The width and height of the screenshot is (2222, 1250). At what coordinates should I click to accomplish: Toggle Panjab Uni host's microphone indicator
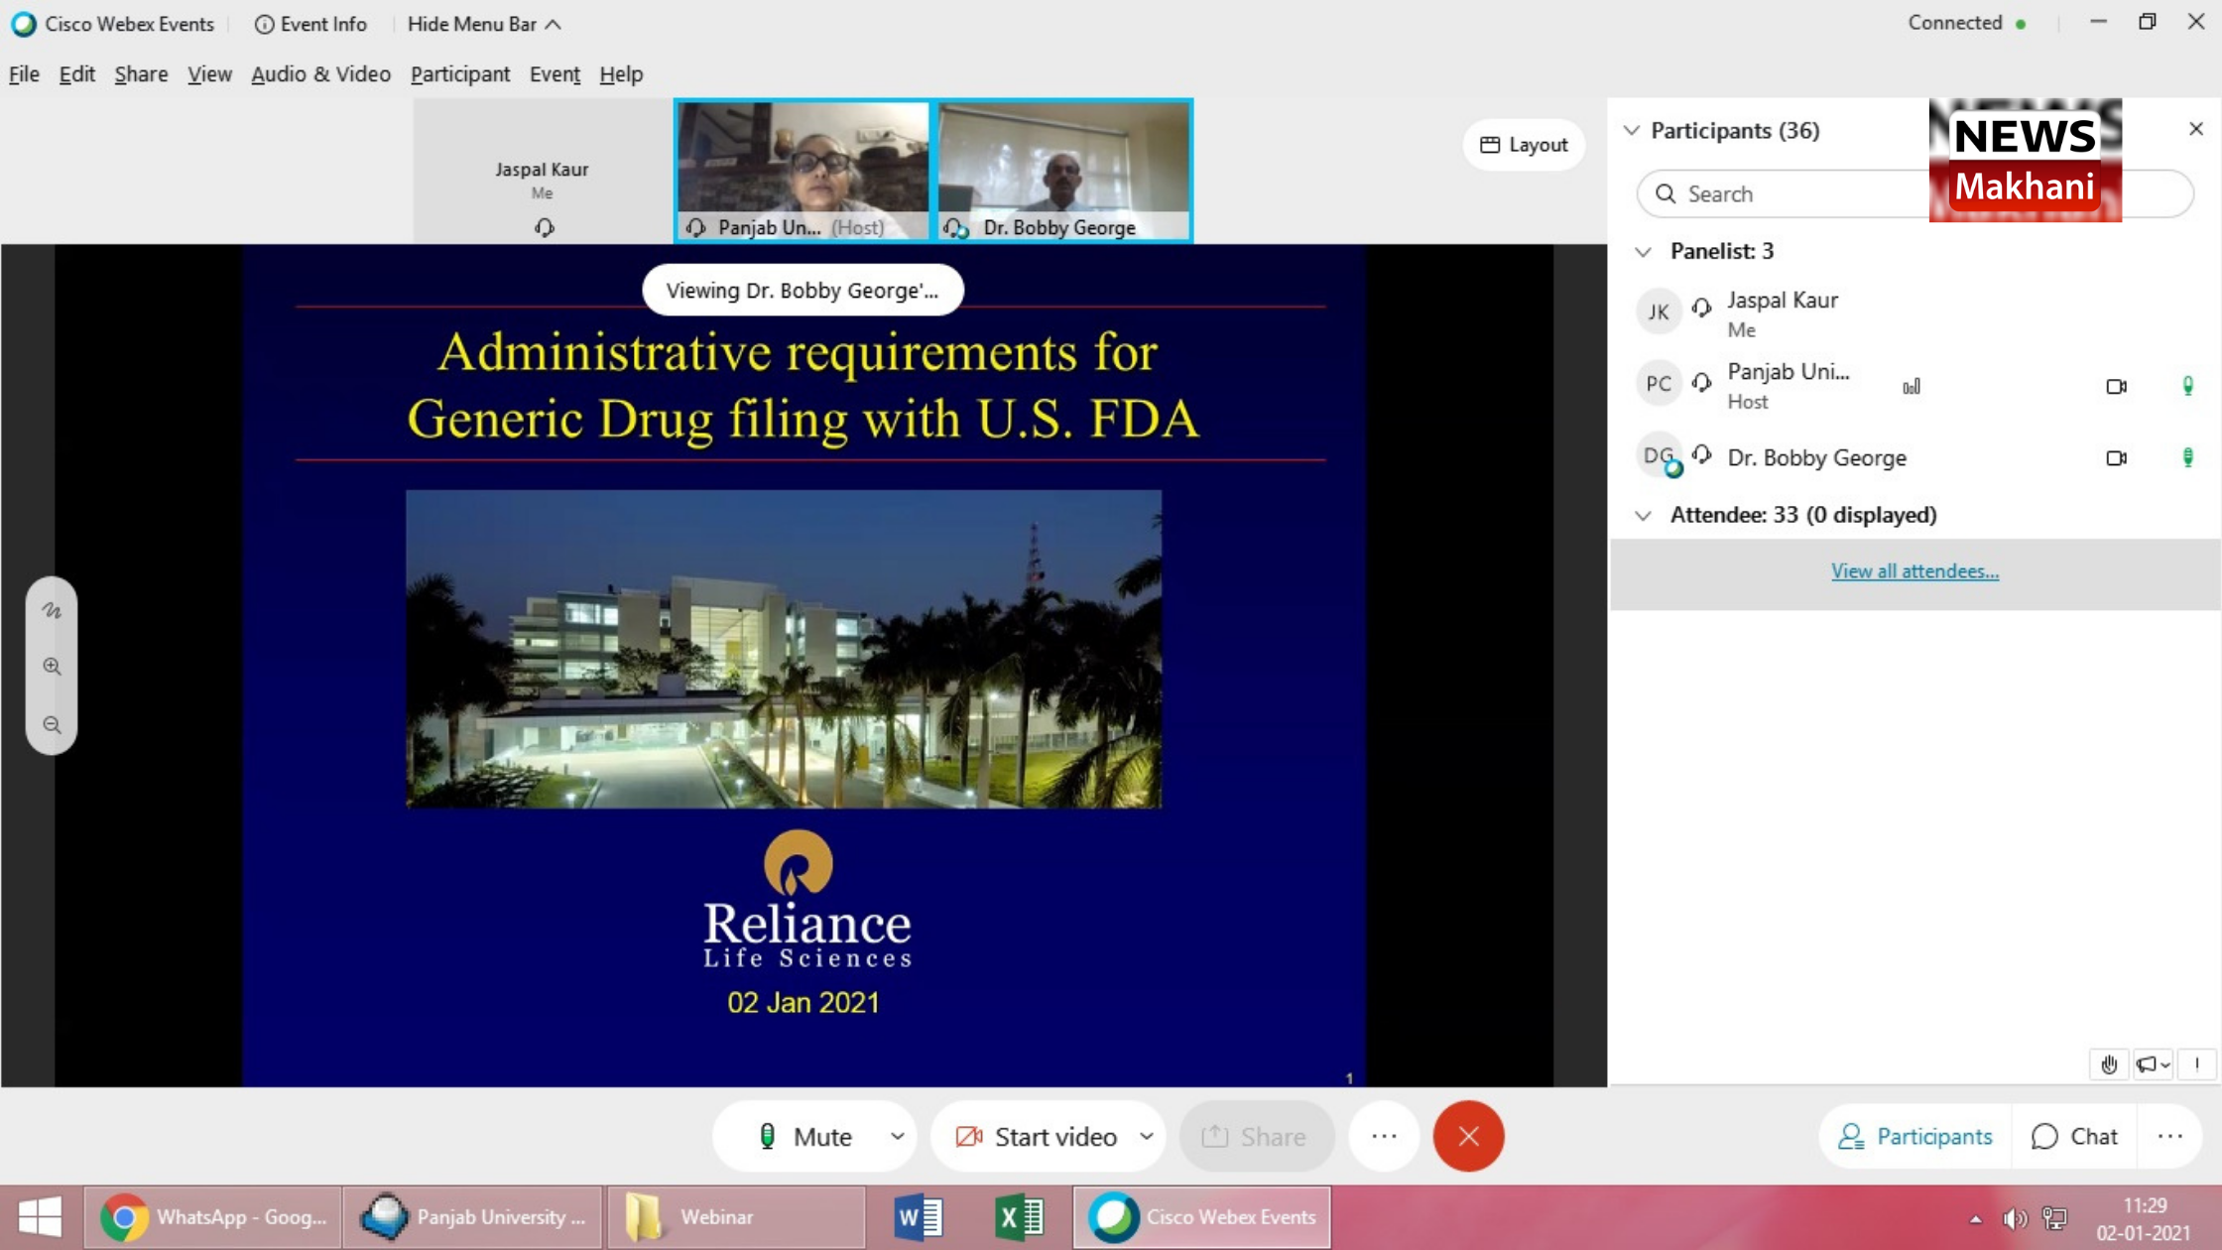[2187, 386]
